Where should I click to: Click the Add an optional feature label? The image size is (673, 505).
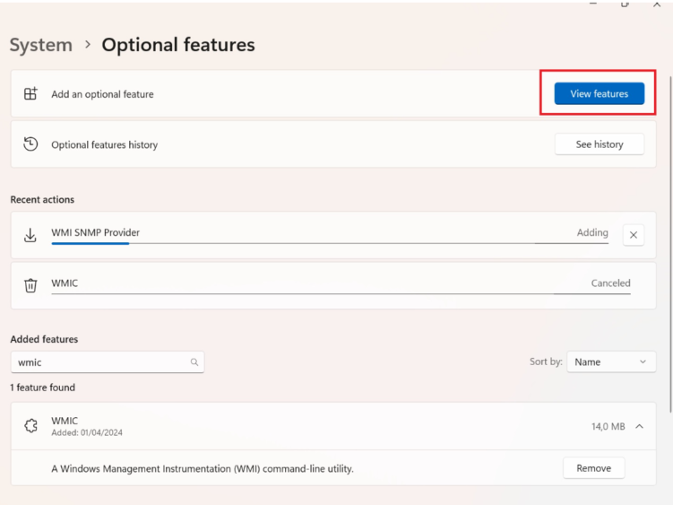click(x=102, y=94)
